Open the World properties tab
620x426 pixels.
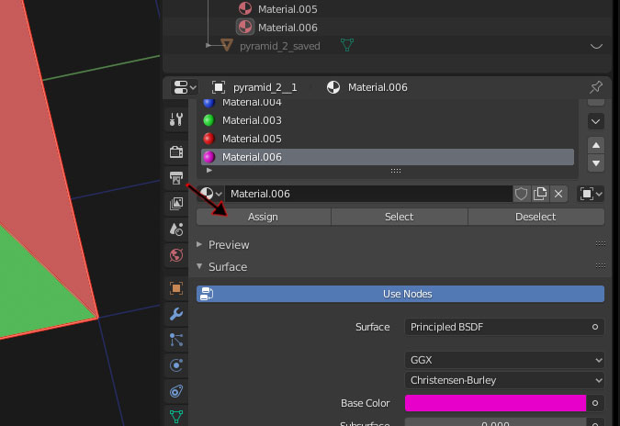176,255
